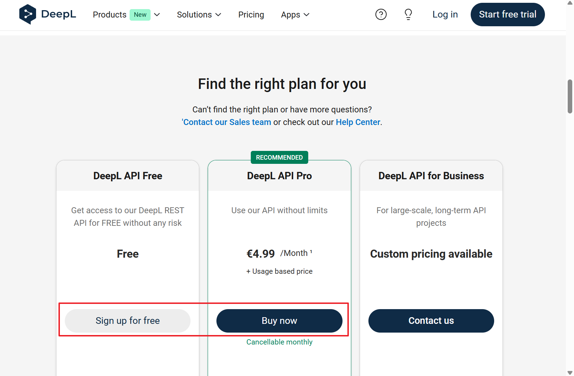Image resolution: width=574 pixels, height=376 pixels.
Task: Click the Find the right plan heading
Action: click(282, 84)
